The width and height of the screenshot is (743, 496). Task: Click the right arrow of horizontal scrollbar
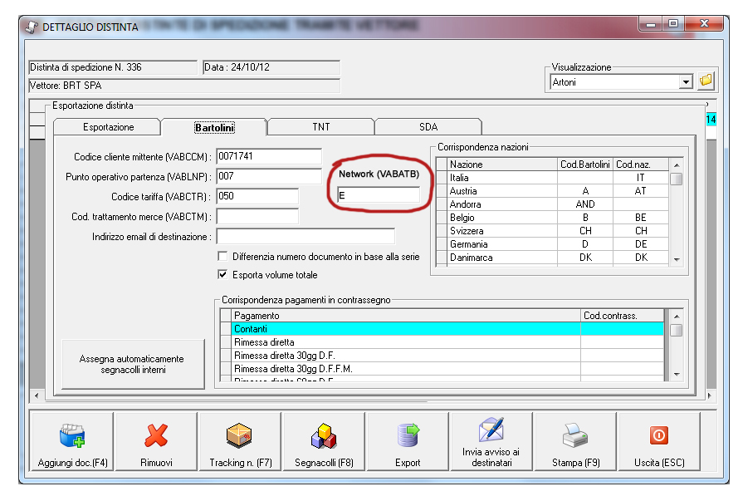coord(710,395)
